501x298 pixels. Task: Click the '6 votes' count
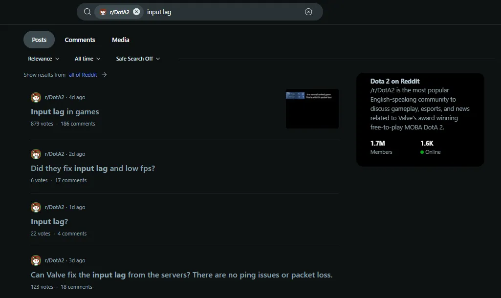[39, 180]
